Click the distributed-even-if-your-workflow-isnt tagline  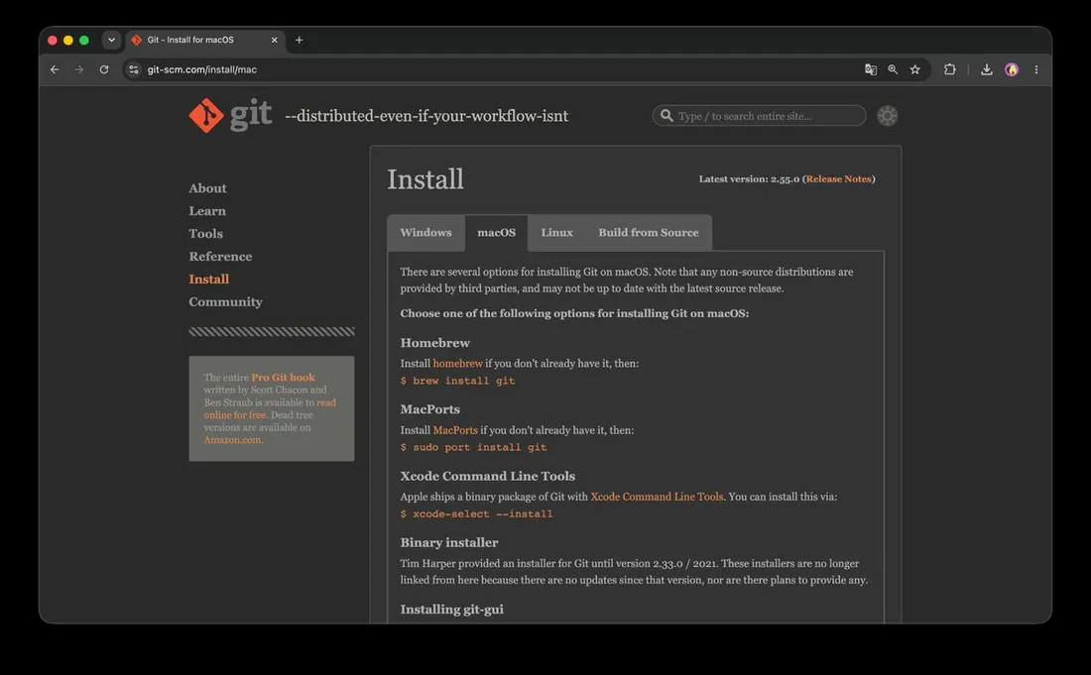coord(426,116)
